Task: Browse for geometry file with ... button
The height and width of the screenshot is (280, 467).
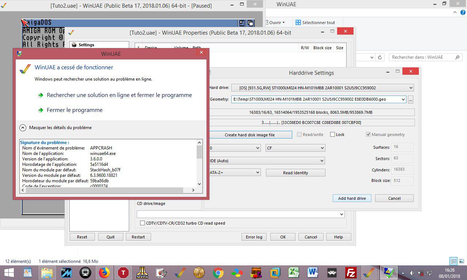Action: pos(410,99)
